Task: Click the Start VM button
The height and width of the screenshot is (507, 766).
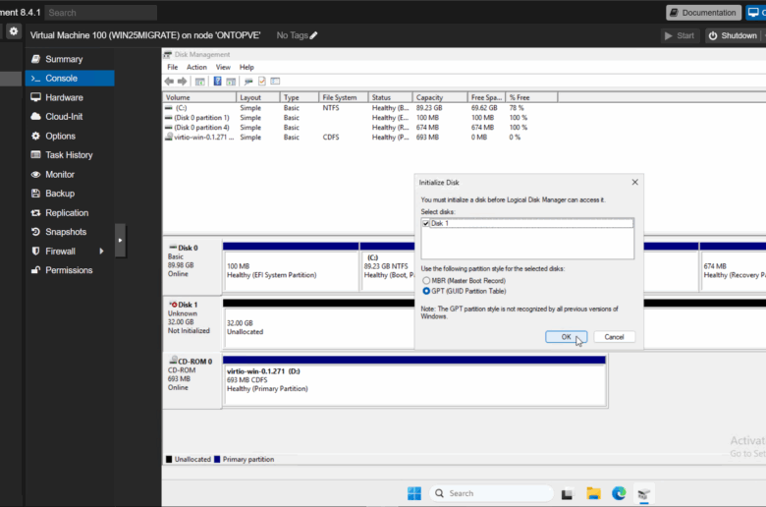Action: (680, 35)
